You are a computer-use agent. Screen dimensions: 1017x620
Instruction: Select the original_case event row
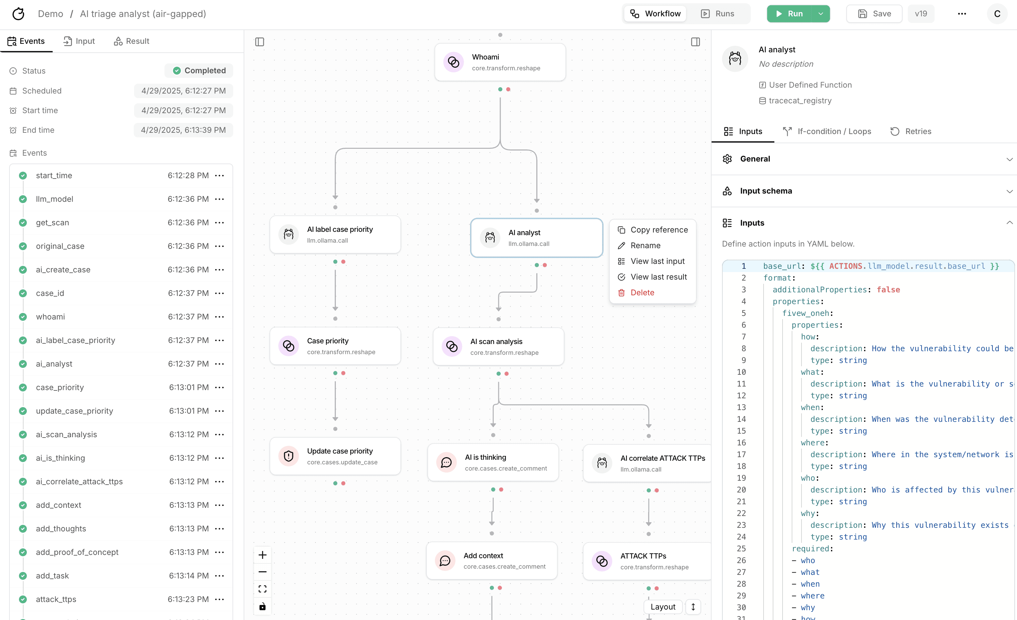coord(121,246)
